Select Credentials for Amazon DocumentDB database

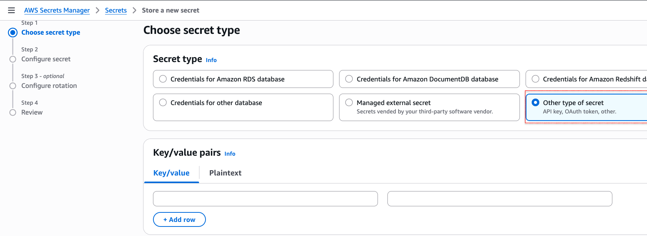pyautogui.click(x=349, y=79)
